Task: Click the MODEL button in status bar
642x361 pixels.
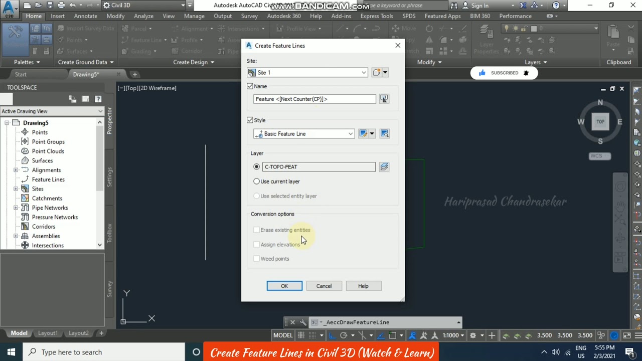Action: tap(283, 335)
